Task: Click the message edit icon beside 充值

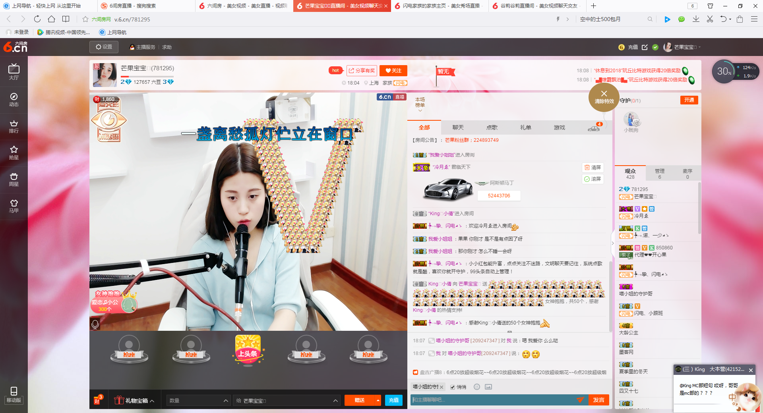Action: click(645, 47)
